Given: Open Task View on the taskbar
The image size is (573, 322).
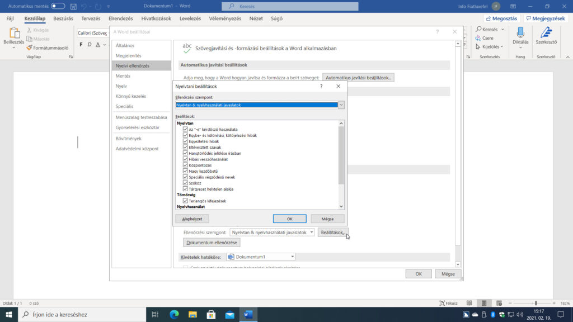Looking at the screenshot, I should (x=155, y=314).
